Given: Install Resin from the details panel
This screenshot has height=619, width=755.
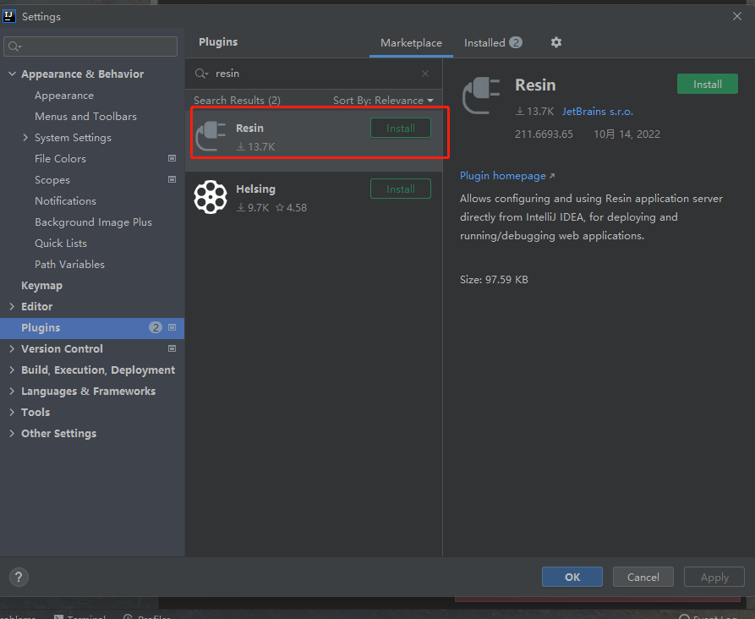Looking at the screenshot, I should [x=707, y=85].
